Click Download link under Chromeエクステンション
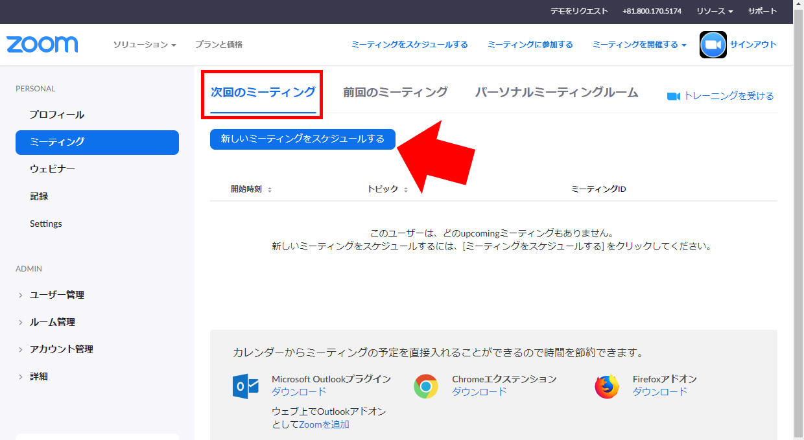The height and width of the screenshot is (440, 804). [x=479, y=392]
